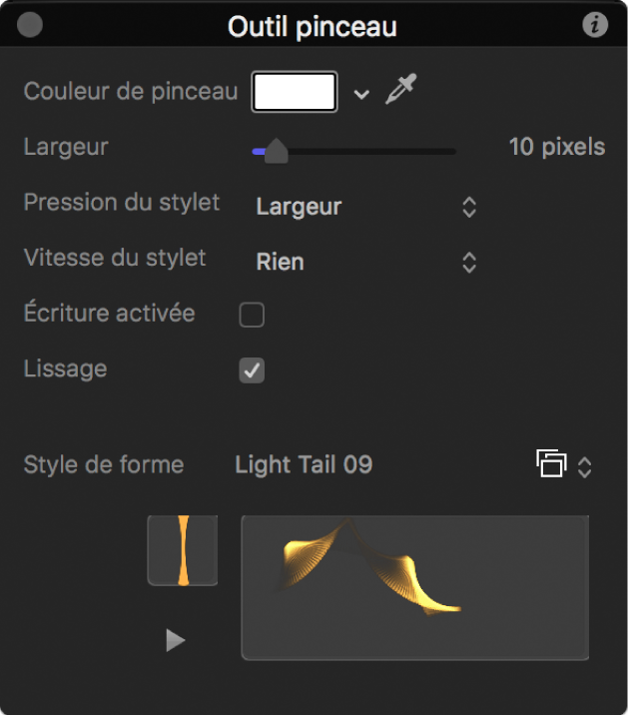Click the Style de forme label

click(104, 464)
